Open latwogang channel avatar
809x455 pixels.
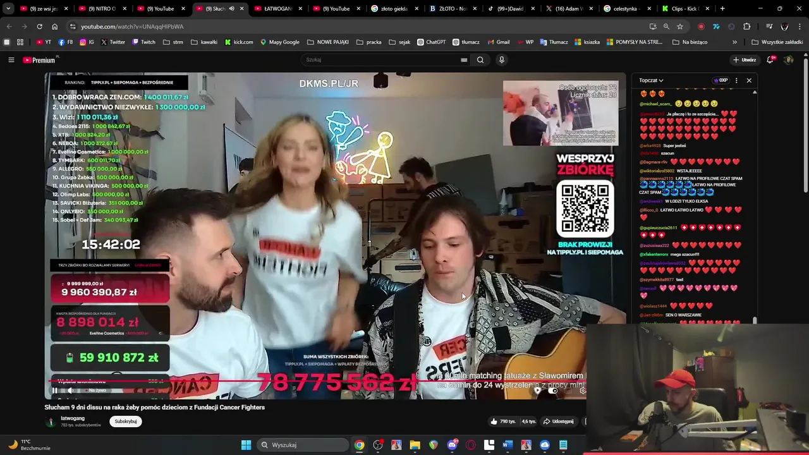click(51, 422)
